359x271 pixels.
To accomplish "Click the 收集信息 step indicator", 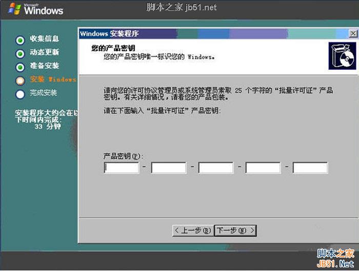I will 20,40.
